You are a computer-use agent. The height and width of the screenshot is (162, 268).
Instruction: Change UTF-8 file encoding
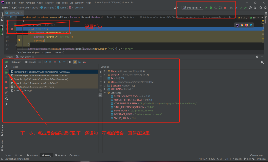[228, 159]
